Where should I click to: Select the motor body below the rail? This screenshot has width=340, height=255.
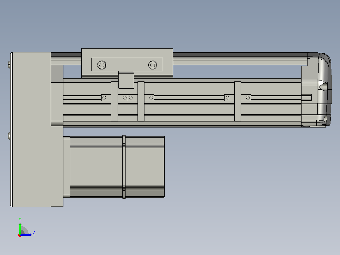(x=117, y=167)
